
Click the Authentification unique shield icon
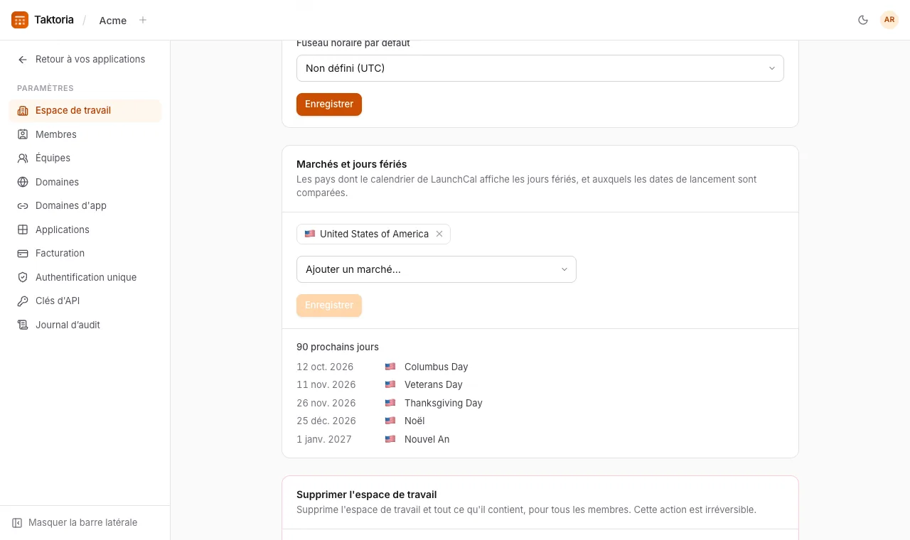click(x=23, y=277)
